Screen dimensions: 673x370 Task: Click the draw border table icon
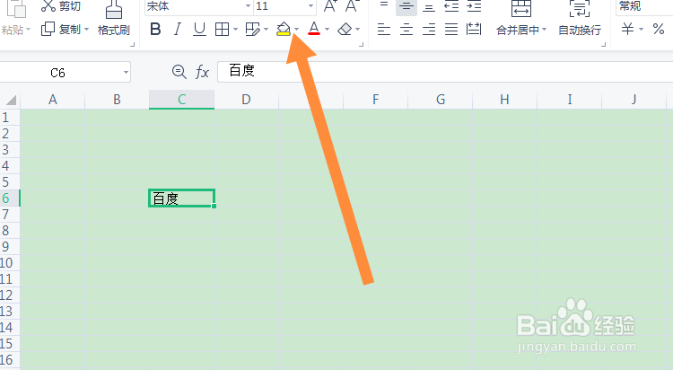(x=252, y=30)
